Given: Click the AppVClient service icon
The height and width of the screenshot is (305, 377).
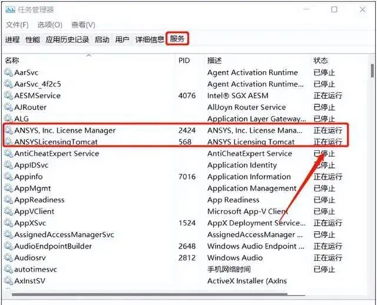Looking at the screenshot, I should [8, 211].
